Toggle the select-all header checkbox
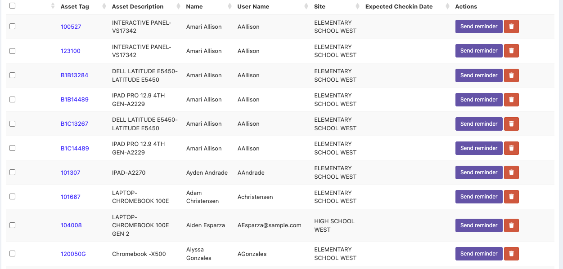Image resolution: width=563 pixels, height=269 pixels. tap(12, 6)
